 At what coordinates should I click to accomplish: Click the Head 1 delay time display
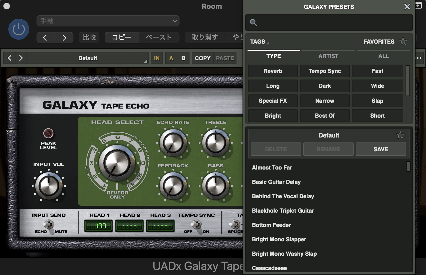99,226
